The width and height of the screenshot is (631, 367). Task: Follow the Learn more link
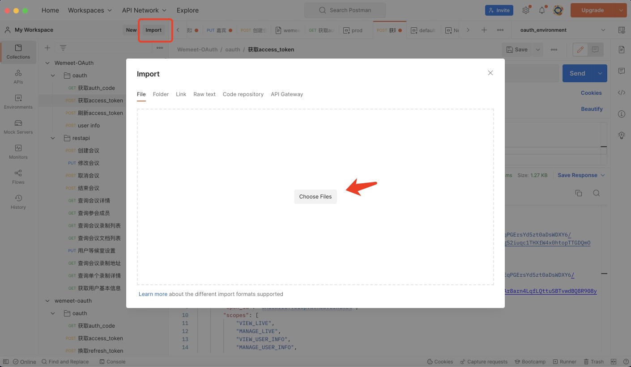click(x=153, y=294)
